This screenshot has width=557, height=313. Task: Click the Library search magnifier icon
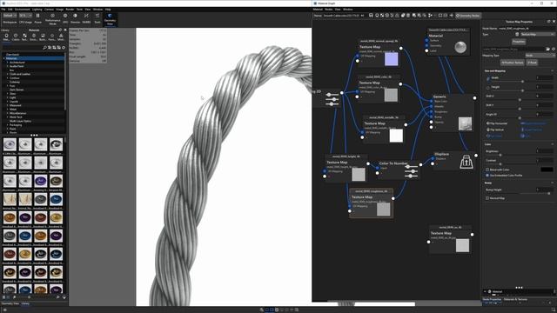coord(45,47)
